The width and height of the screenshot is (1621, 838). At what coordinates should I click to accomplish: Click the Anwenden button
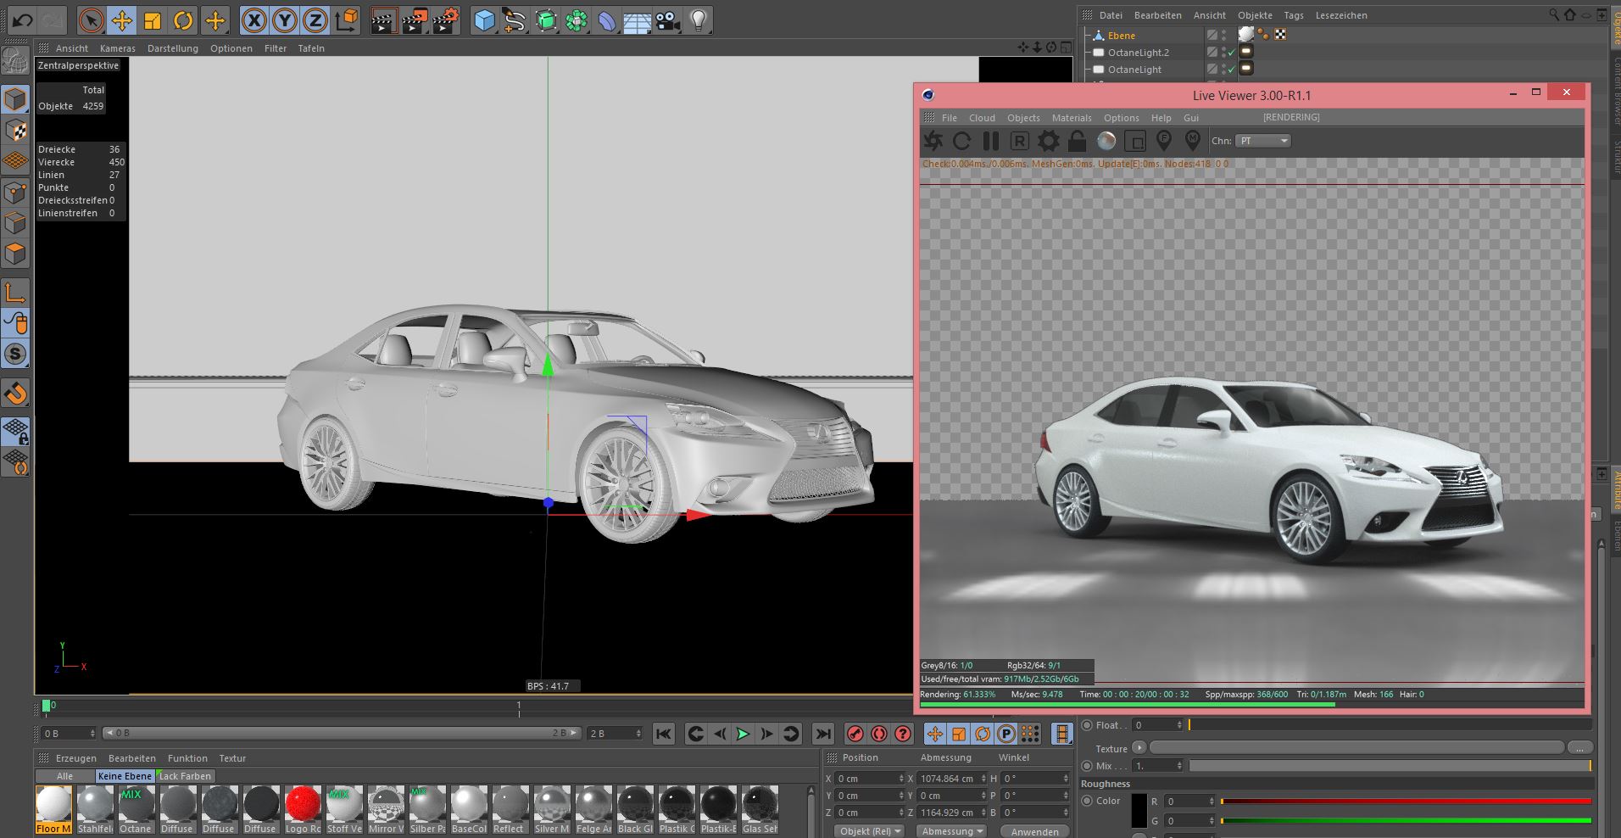pos(1034,831)
